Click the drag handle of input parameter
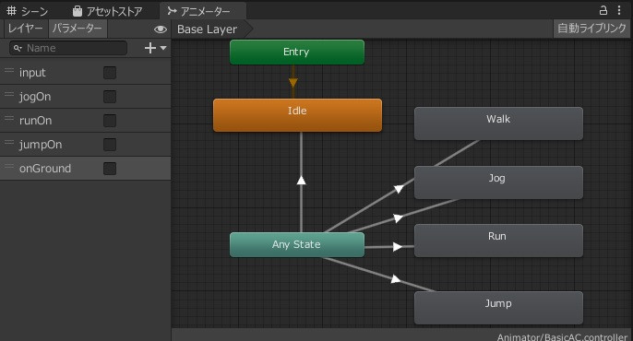 [9, 71]
